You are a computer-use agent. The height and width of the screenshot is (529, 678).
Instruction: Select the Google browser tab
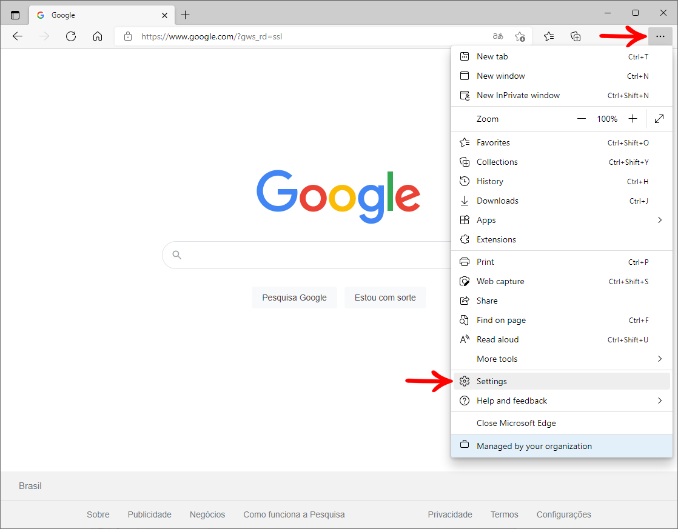click(x=102, y=15)
